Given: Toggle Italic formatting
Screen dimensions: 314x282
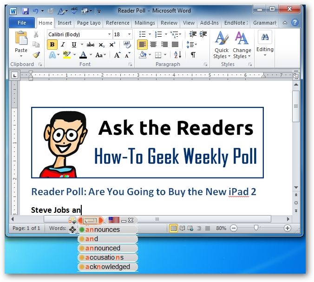Looking at the screenshot, I should tap(63, 45).
